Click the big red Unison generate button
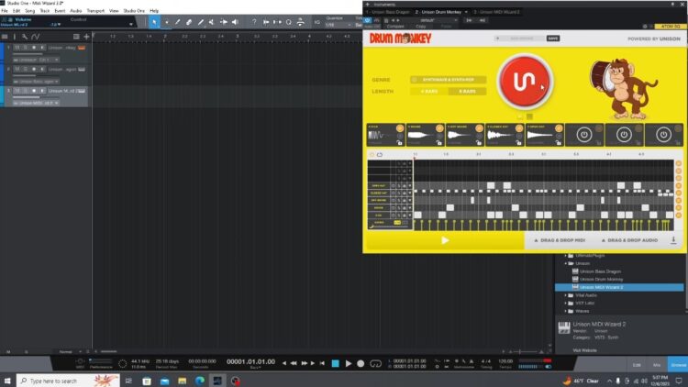The width and height of the screenshot is (688, 387). click(x=525, y=82)
